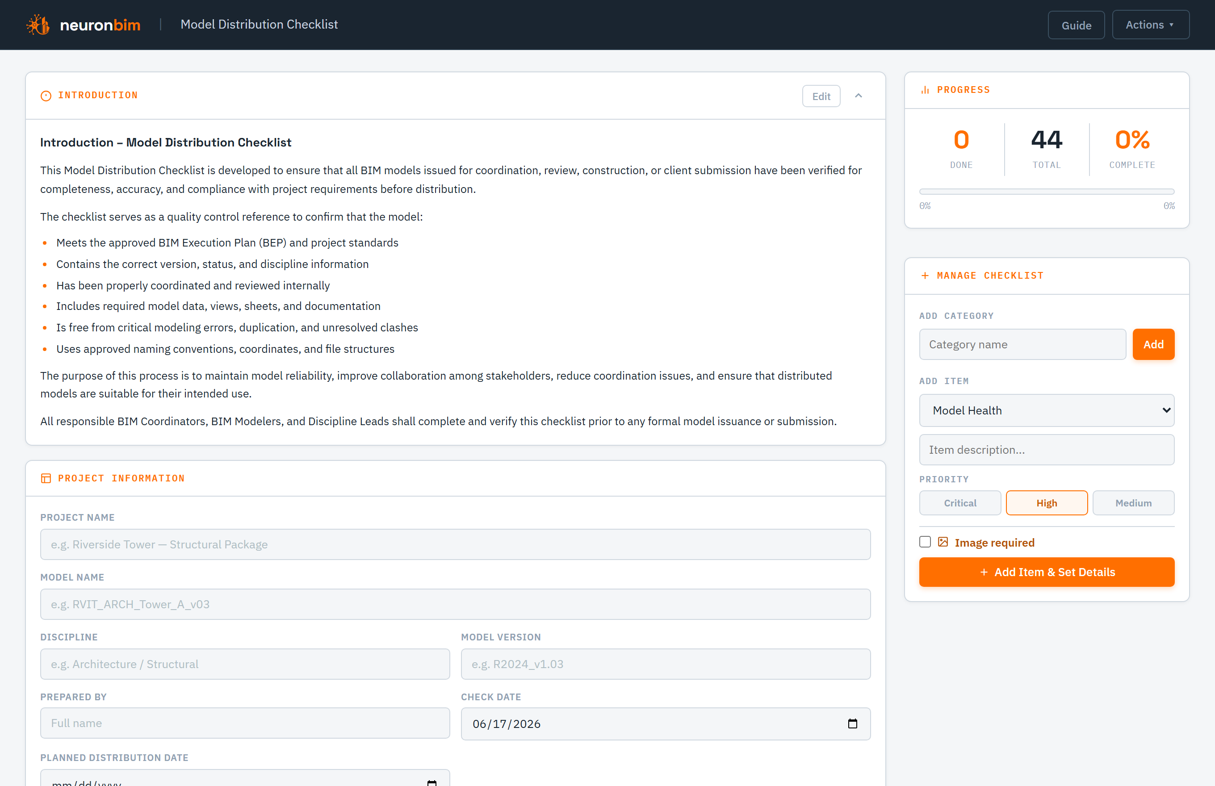Image resolution: width=1215 pixels, height=786 pixels.
Task: Select Critical priority
Action: point(960,503)
